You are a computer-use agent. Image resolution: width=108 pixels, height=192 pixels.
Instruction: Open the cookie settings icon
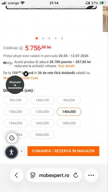pos(12,138)
